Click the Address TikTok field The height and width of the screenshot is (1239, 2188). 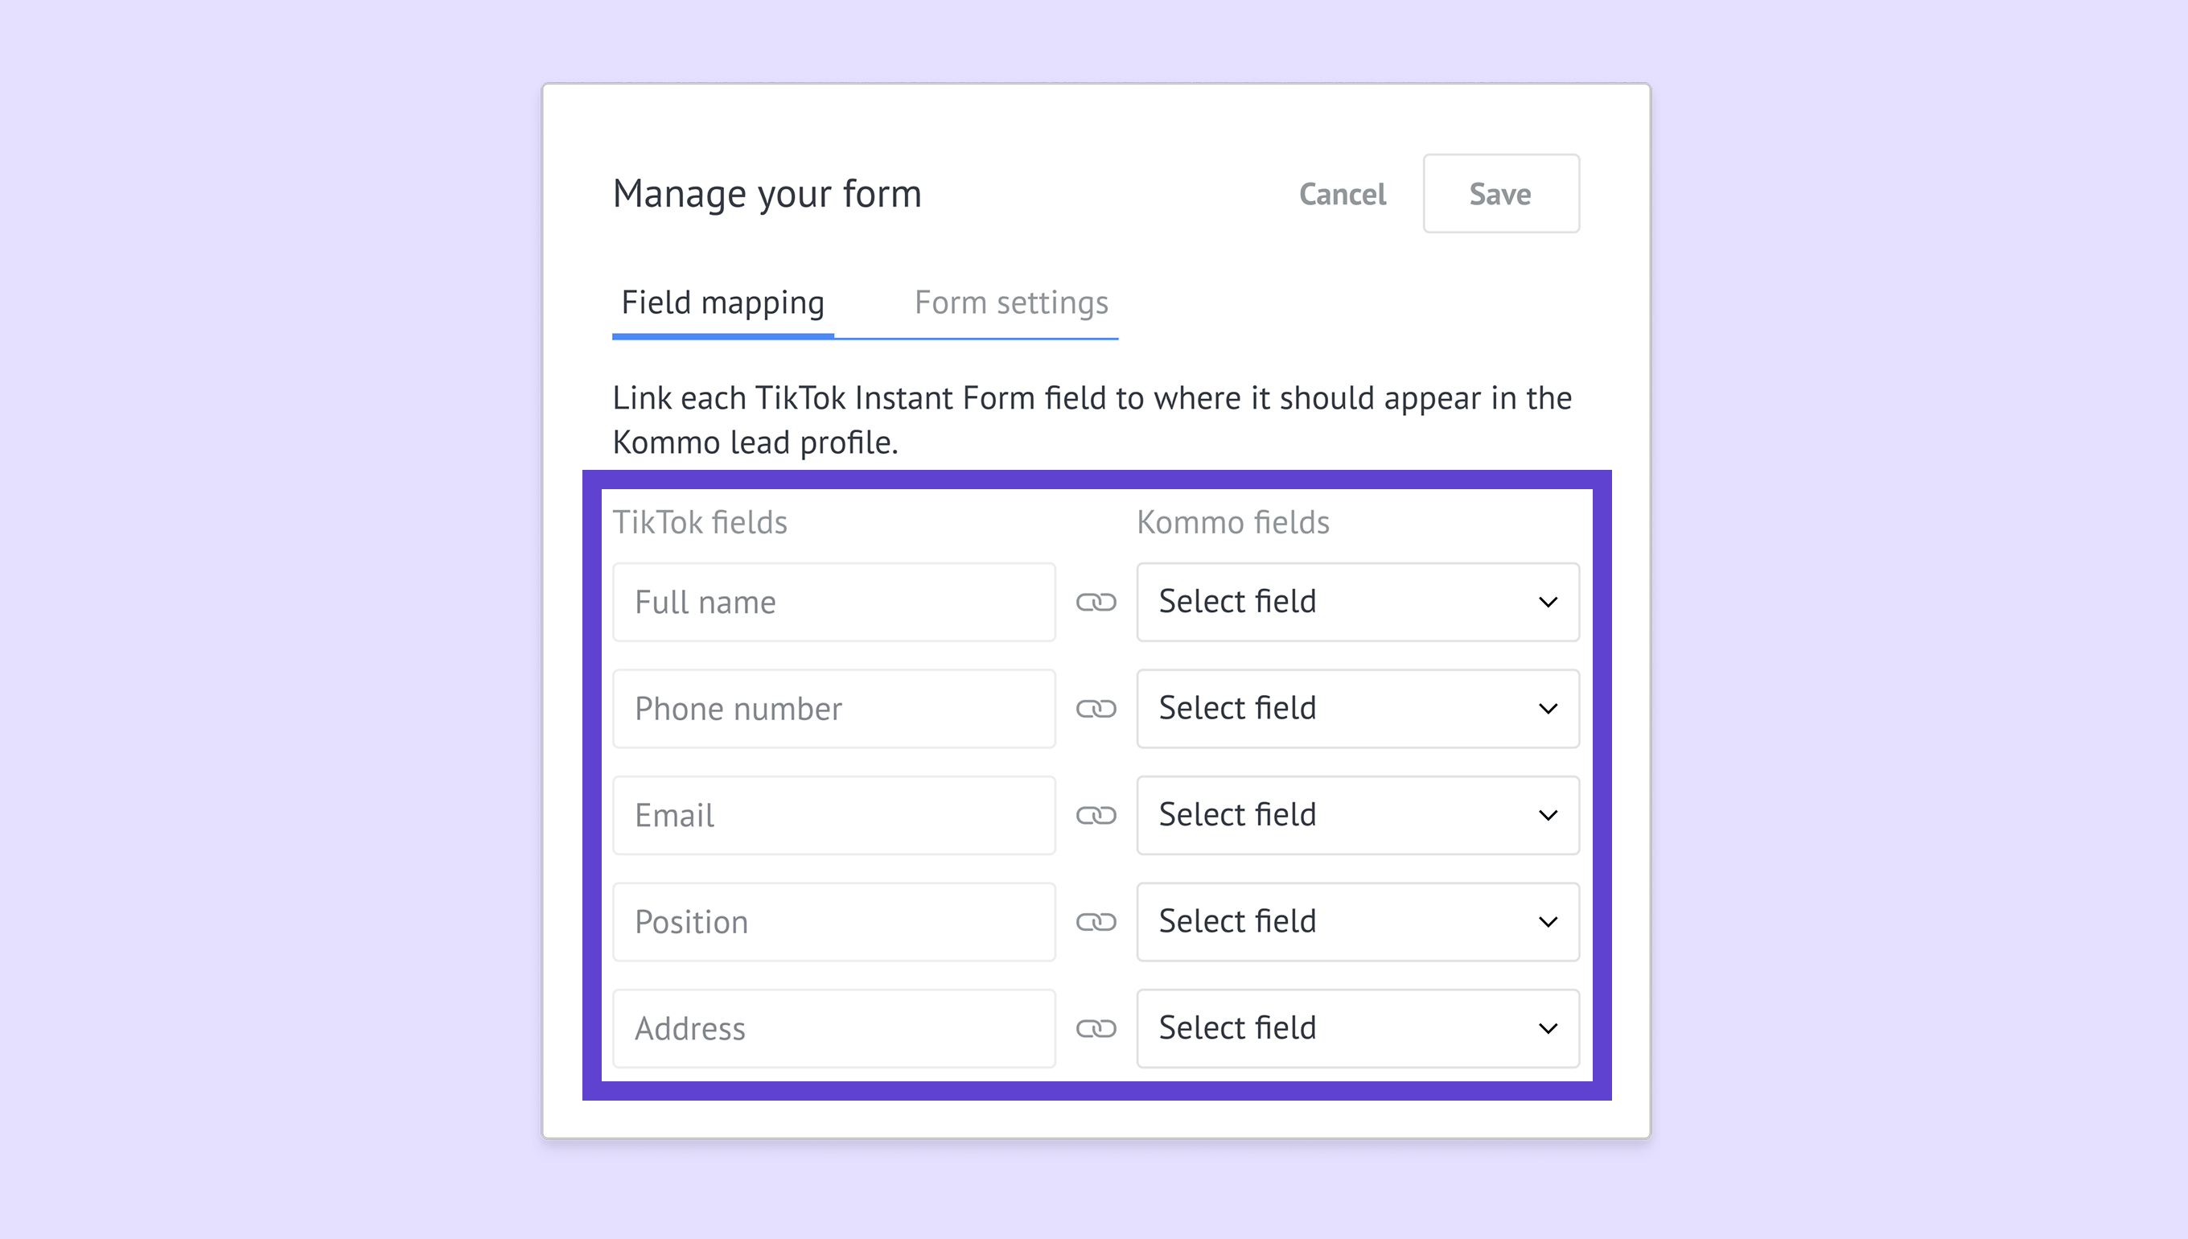pyautogui.click(x=833, y=1029)
